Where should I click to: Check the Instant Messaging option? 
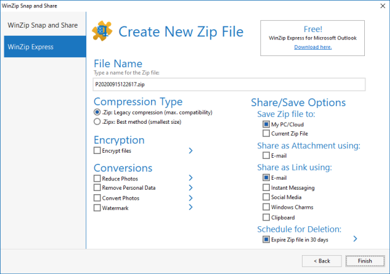pos(266,187)
